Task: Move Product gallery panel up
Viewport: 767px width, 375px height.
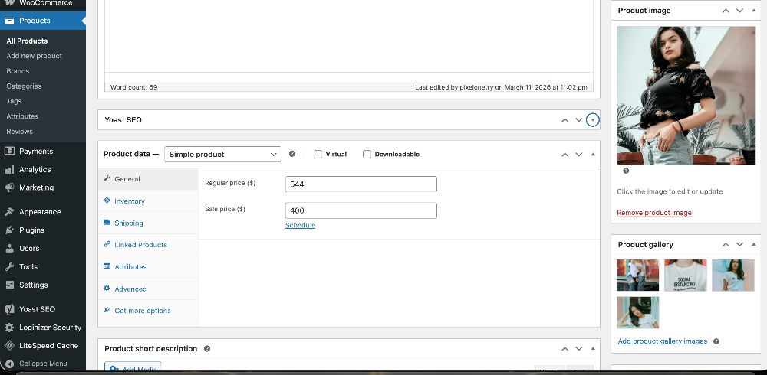Action: tap(726, 245)
